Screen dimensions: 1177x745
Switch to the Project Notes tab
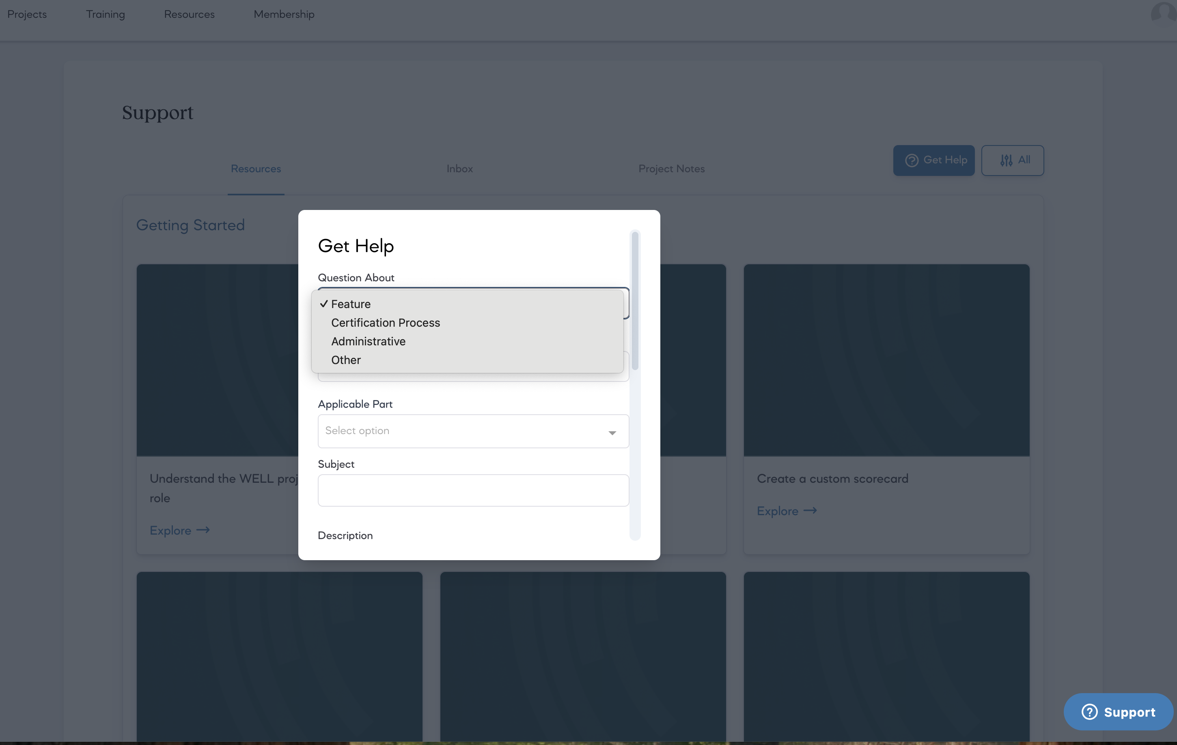coord(672,169)
